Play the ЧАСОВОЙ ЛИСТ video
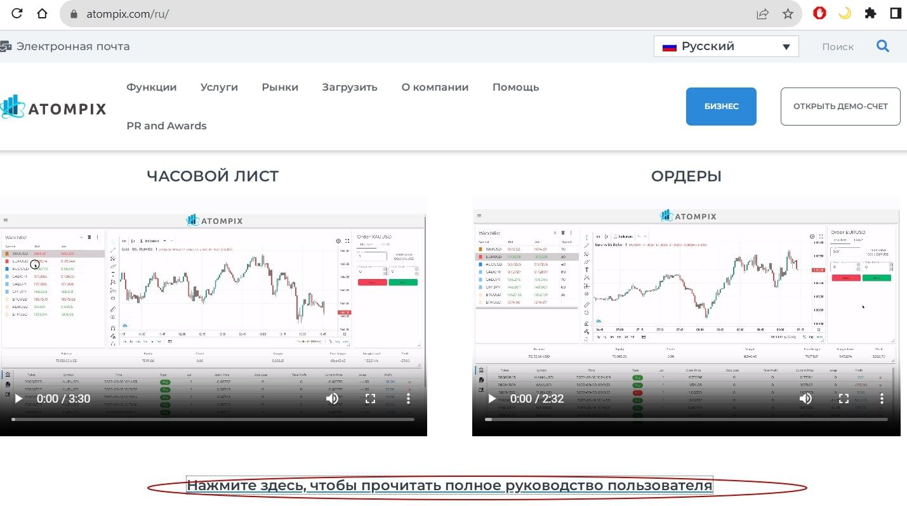 click(x=18, y=399)
